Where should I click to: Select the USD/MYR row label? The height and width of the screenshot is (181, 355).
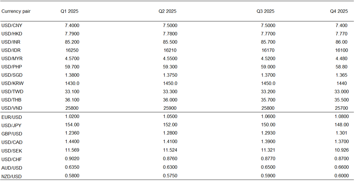coord(12,59)
